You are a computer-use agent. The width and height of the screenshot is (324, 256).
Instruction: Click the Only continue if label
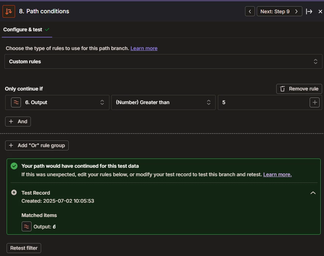[x=24, y=89]
